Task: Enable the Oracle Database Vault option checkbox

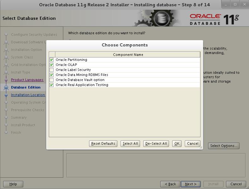Action: [51, 80]
